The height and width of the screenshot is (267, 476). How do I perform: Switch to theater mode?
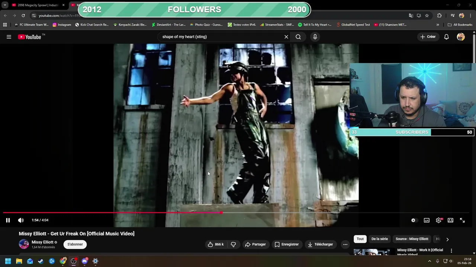click(450, 220)
